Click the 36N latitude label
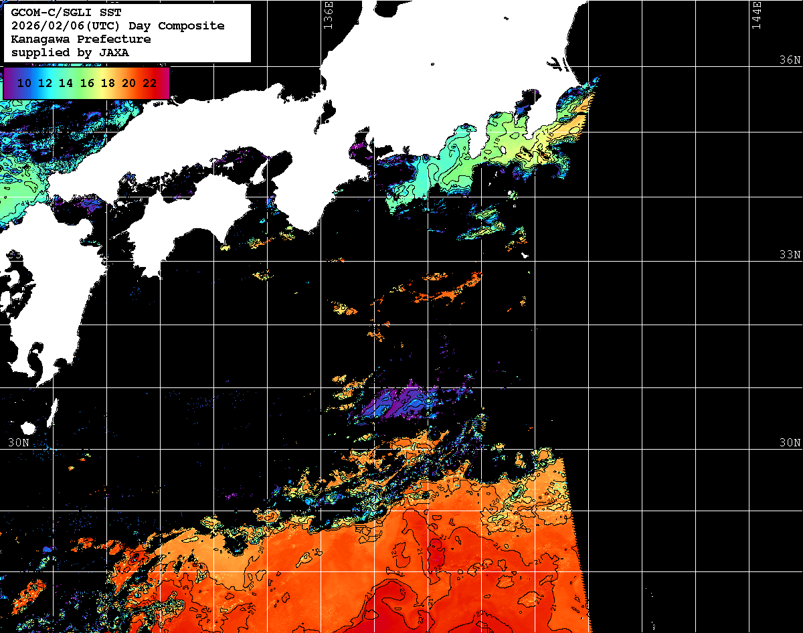 coord(790,60)
